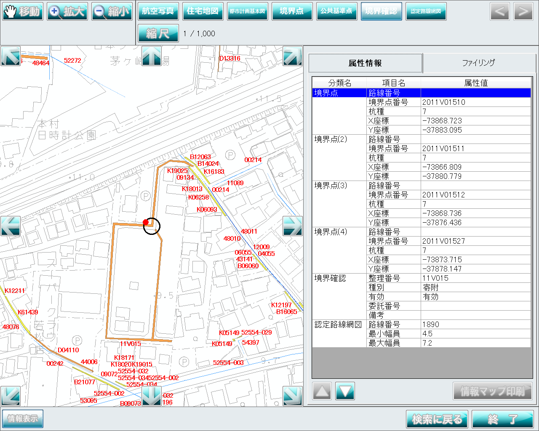Switch to the ファイリング tab
This screenshot has width=539, height=431.
[478, 63]
